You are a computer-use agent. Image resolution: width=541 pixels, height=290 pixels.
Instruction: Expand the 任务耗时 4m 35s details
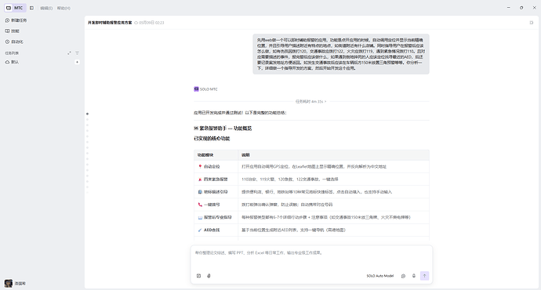click(x=310, y=102)
